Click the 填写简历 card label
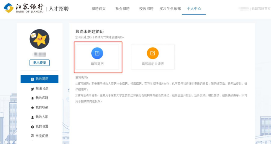The width and height of the screenshot is (271, 144). (x=97, y=64)
